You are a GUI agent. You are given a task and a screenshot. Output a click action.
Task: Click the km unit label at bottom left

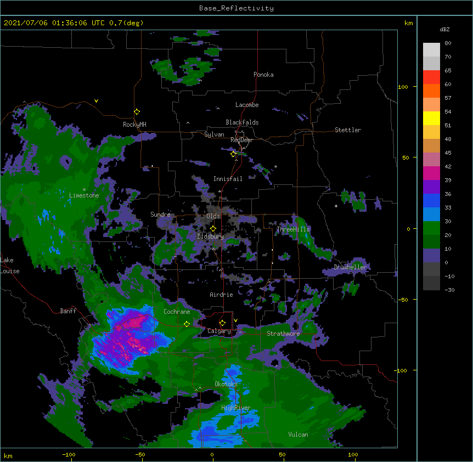8,455
